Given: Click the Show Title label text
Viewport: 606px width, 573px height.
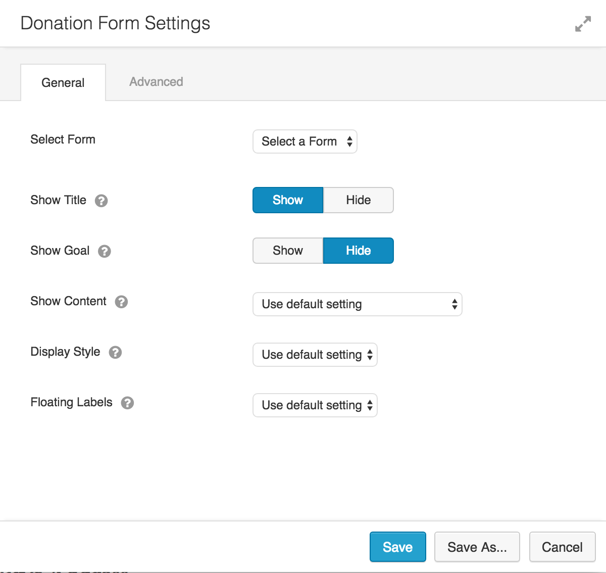Looking at the screenshot, I should 58,200.
